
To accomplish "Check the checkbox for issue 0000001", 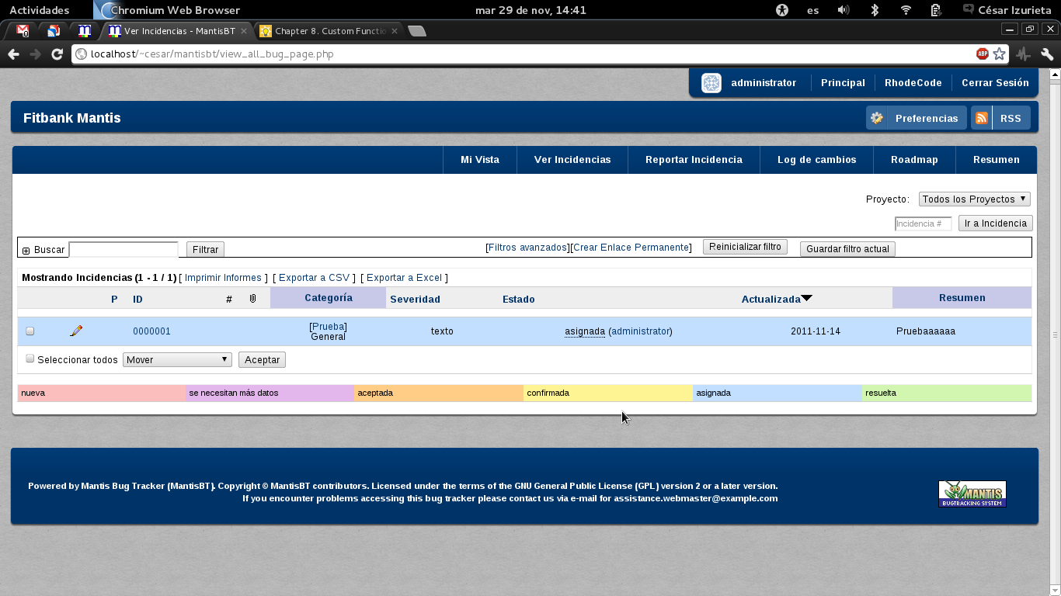I will click(30, 331).
